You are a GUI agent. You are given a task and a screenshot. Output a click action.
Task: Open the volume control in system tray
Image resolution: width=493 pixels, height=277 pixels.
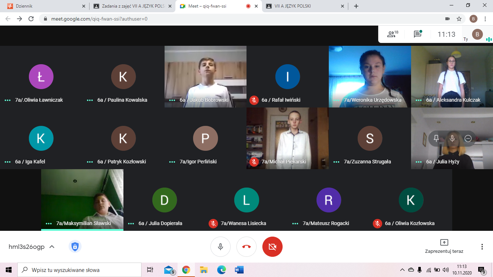[446, 270]
